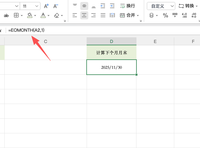The height and width of the screenshot is (148, 200).
Task: Select column C header
Action: pos(45,41)
